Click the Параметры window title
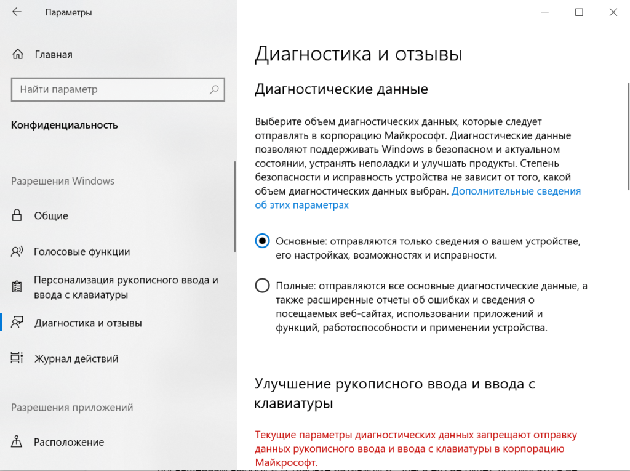 pyautogui.click(x=68, y=12)
